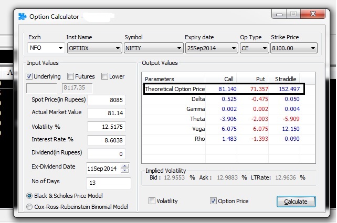
Task: Select the Rho row label
Action: coord(199,139)
